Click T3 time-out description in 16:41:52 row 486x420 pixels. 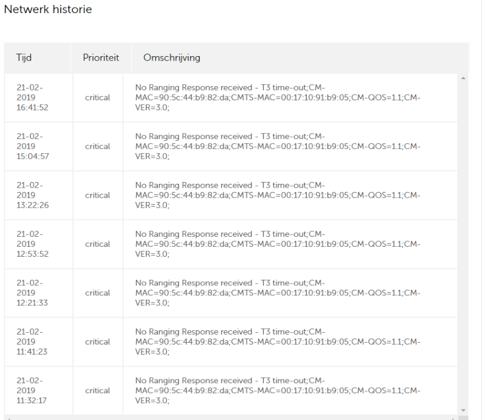coord(278,97)
